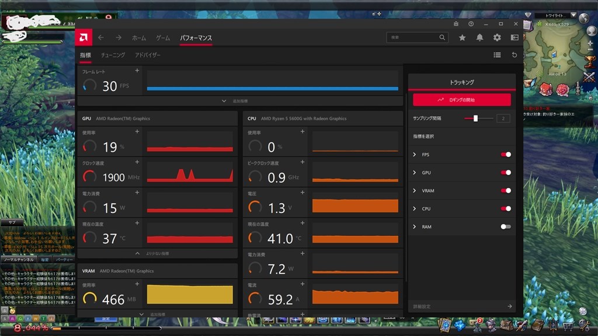The height and width of the screenshot is (336, 598).
Task: Open help question mark icon
Action: pos(471,24)
